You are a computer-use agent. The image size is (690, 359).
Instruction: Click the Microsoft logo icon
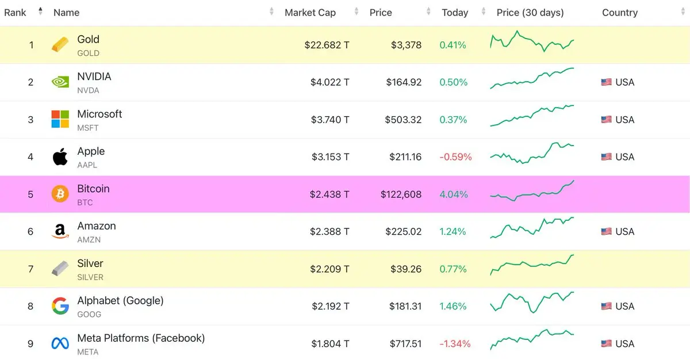[60, 120]
